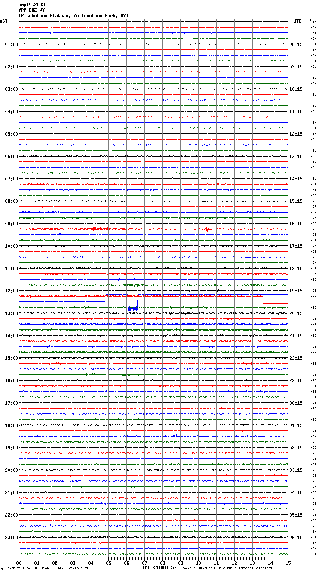Click the 16:15 UTC time label
Screen dimensions: 318x573
coord(296,224)
